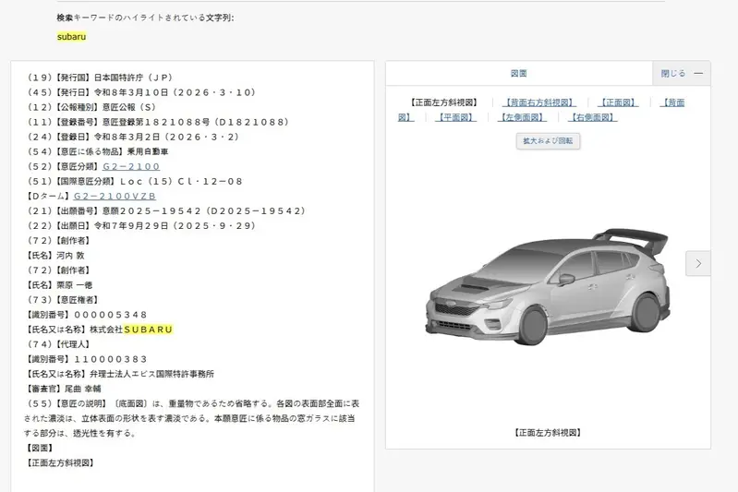Collapse the 図面 panel with 閉じる

[682, 74]
